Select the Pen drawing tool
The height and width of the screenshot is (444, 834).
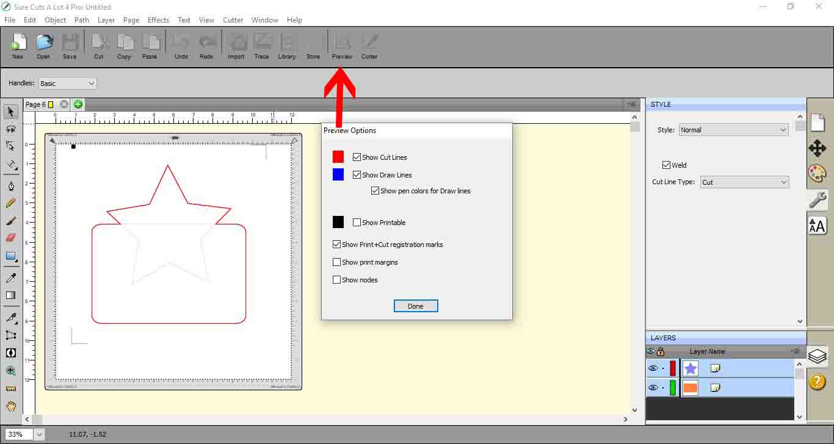pyautogui.click(x=10, y=186)
